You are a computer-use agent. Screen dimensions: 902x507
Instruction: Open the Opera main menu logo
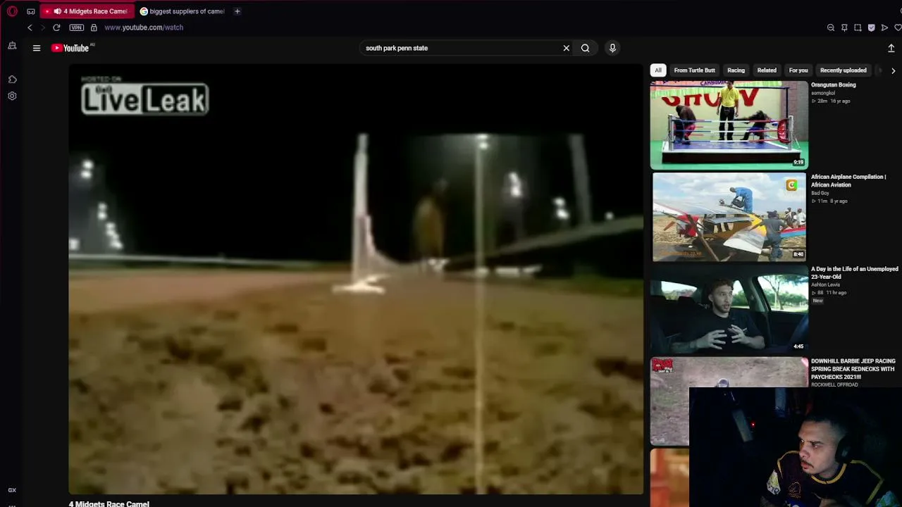[12, 11]
